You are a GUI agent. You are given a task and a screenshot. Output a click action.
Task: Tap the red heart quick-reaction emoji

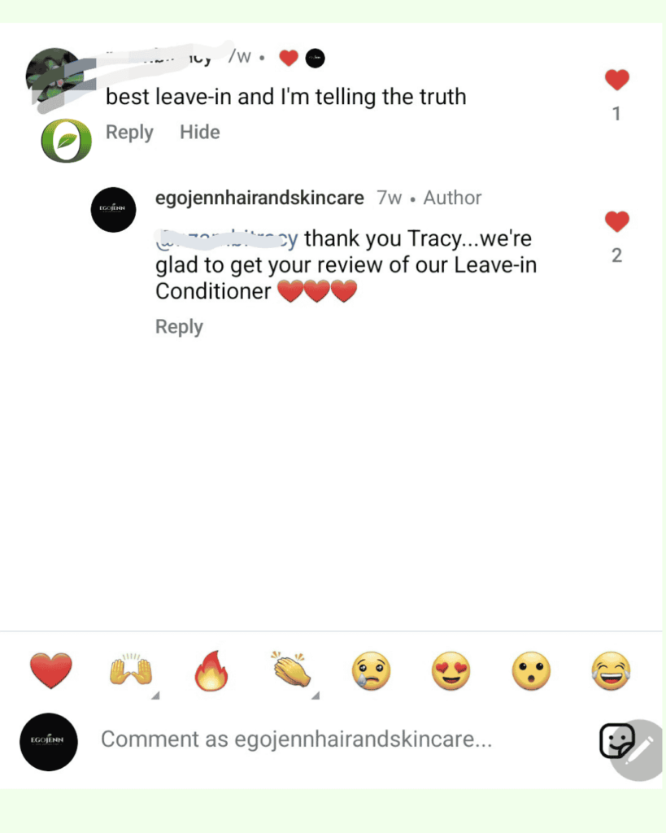pos(51,670)
